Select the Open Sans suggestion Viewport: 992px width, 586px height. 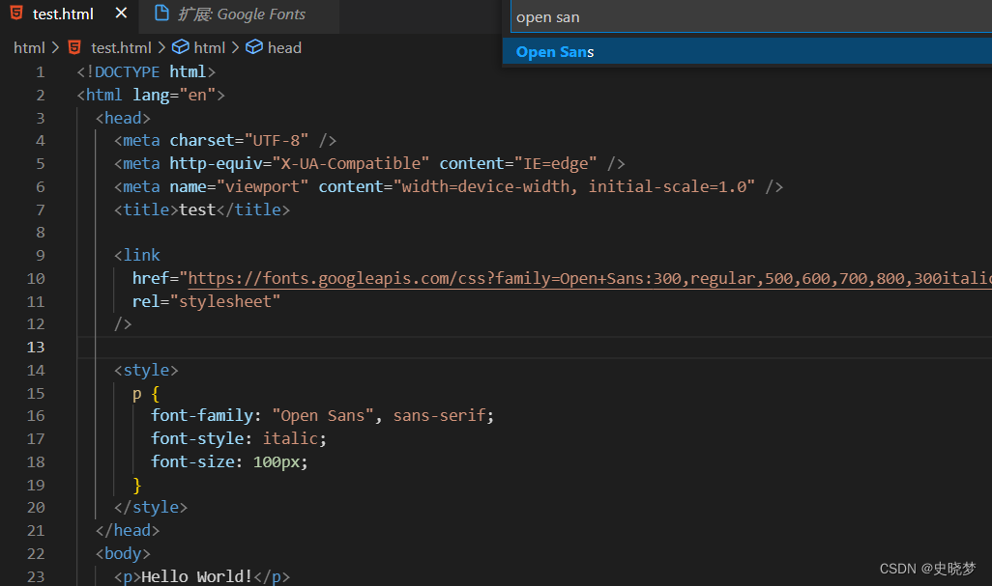554,51
